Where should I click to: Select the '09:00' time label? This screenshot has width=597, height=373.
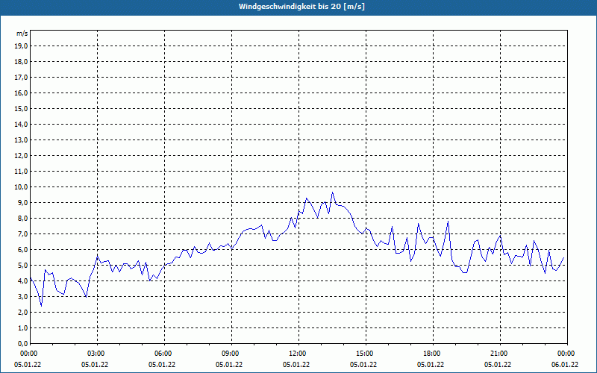(x=231, y=354)
